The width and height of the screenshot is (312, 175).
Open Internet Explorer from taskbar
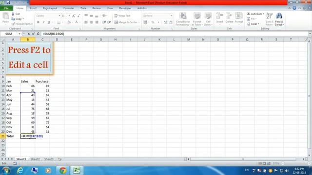[20, 171]
